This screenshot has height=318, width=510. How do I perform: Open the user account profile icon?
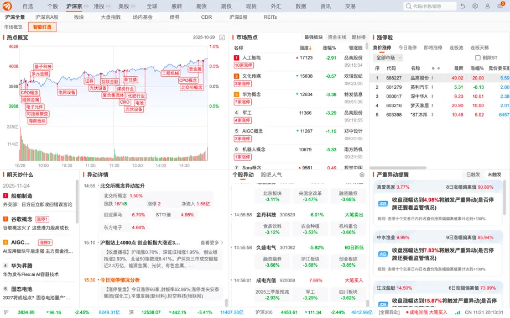click(487, 6)
